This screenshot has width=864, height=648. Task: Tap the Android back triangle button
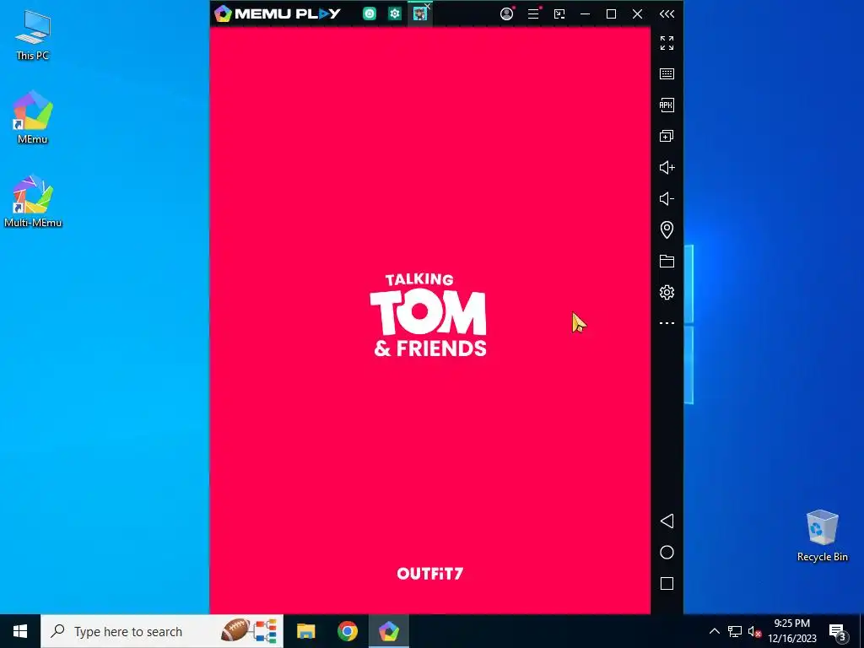click(x=667, y=521)
